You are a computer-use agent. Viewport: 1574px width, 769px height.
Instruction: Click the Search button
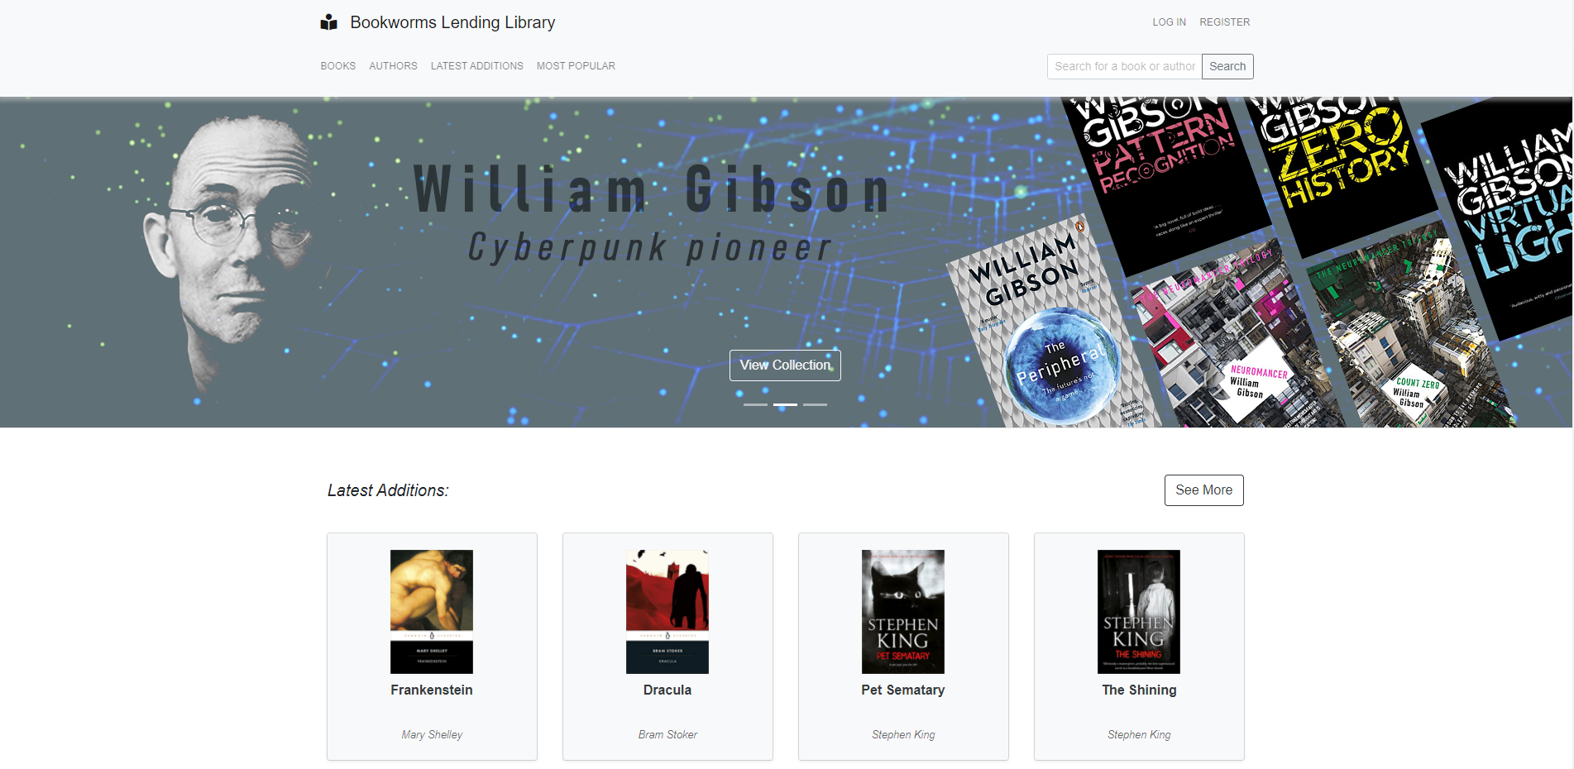1227,66
